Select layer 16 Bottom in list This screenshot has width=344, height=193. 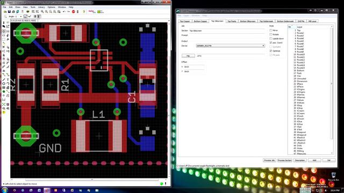coord(310,71)
